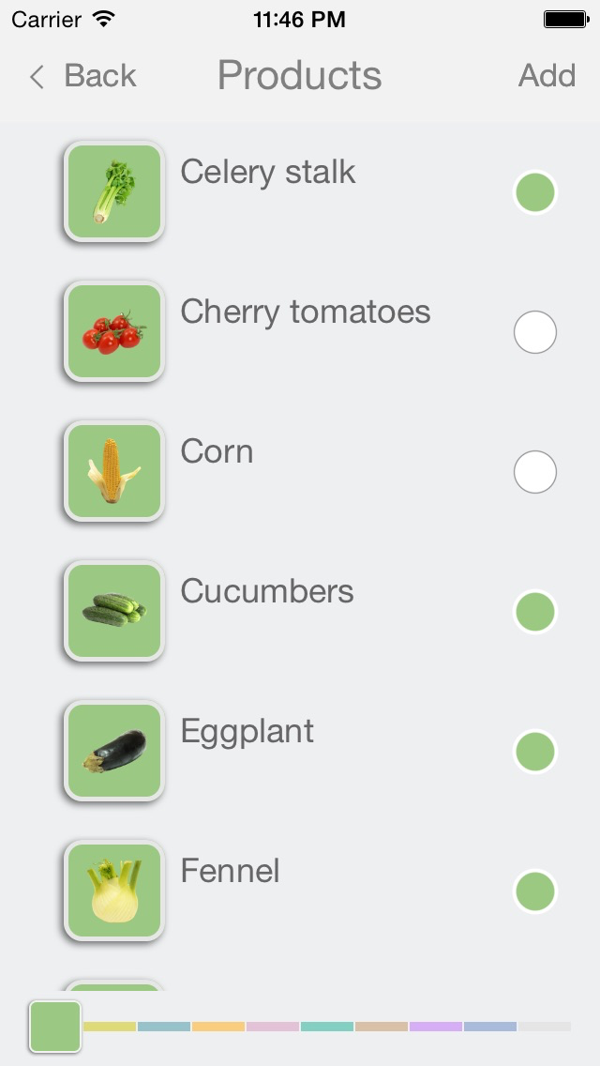Deselect the Celery stalk radio circle
Viewport: 600px width, 1066px height.
(x=535, y=192)
